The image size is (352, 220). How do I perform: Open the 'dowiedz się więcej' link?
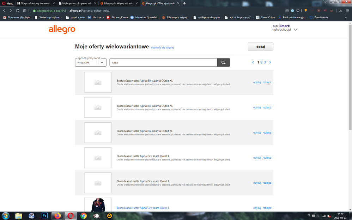pyautogui.click(x=162, y=48)
